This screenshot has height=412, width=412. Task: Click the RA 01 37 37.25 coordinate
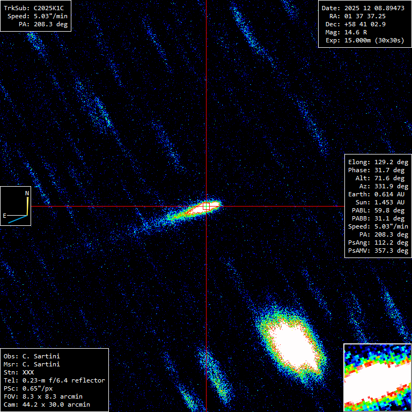click(x=363, y=16)
